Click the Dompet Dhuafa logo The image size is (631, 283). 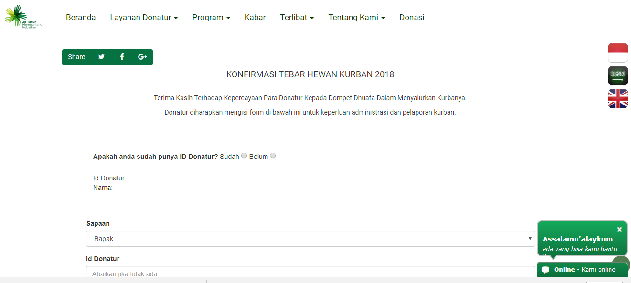tap(23, 17)
